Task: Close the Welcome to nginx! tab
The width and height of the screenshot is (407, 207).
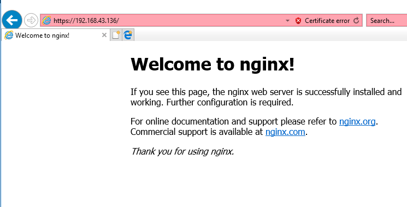Action: (x=104, y=35)
